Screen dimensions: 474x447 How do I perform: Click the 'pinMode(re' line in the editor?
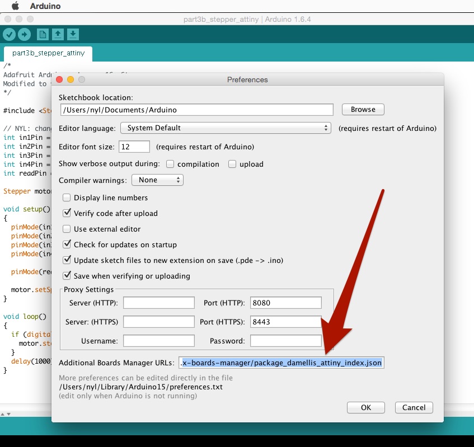31,272
